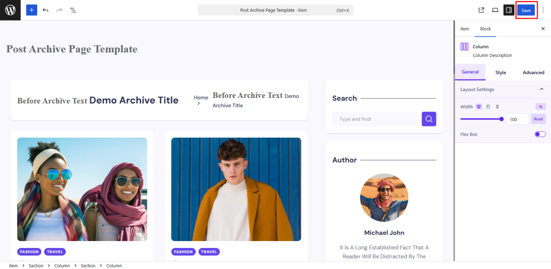Screen dimensions: 551x269
Task: Toggle the Flex Box switch
Action: coord(540,134)
